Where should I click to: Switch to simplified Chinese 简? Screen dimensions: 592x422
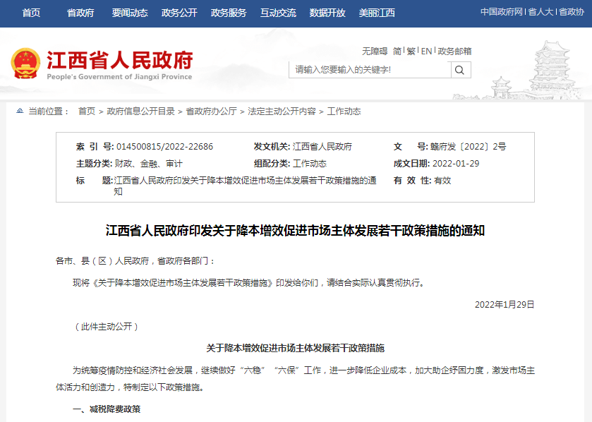coord(397,51)
